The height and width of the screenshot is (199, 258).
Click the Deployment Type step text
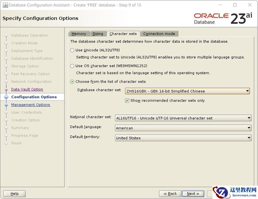[27, 51]
